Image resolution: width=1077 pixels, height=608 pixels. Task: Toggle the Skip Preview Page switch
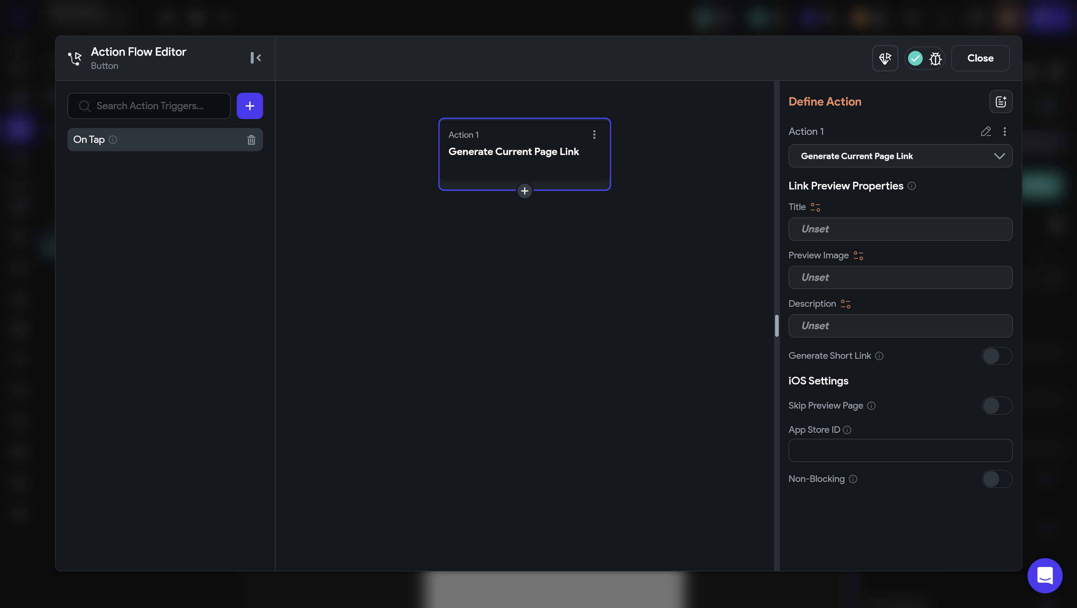[997, 406]
